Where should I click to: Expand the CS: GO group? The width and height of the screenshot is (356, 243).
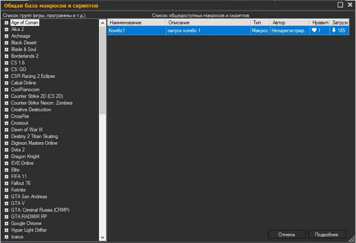(6, 69)
